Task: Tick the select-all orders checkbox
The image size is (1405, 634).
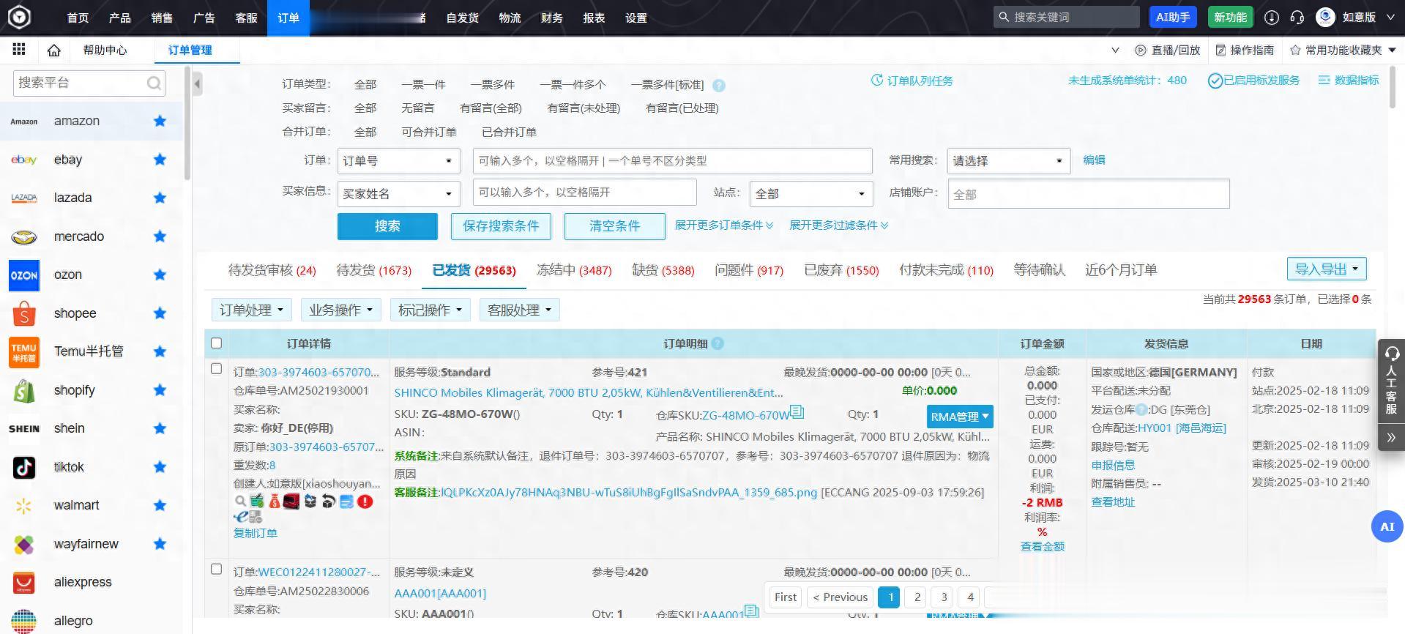Action: (216, 343)
